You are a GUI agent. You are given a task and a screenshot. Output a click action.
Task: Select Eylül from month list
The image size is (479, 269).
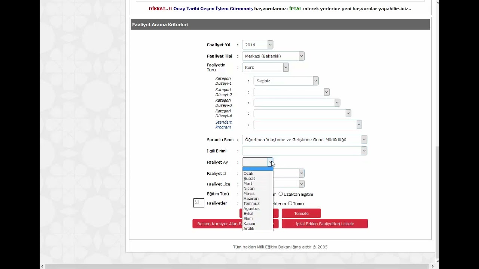tap(257, 213)
